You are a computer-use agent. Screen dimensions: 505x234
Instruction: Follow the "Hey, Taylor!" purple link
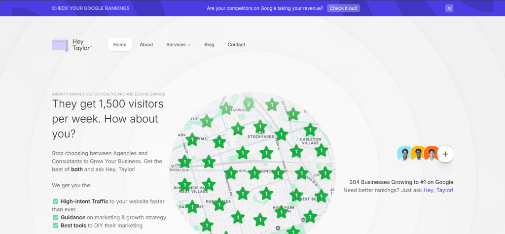tap(438, 190)
